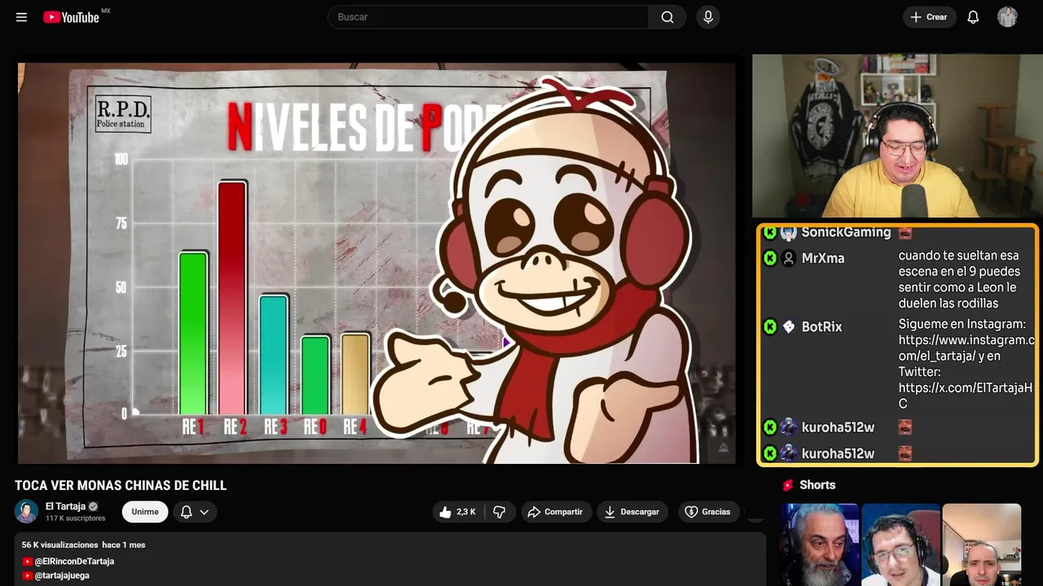The width and height of the screenshot is (1043, 586).
Task: Open the account avatar menu
Action: tap(1007, 17)
